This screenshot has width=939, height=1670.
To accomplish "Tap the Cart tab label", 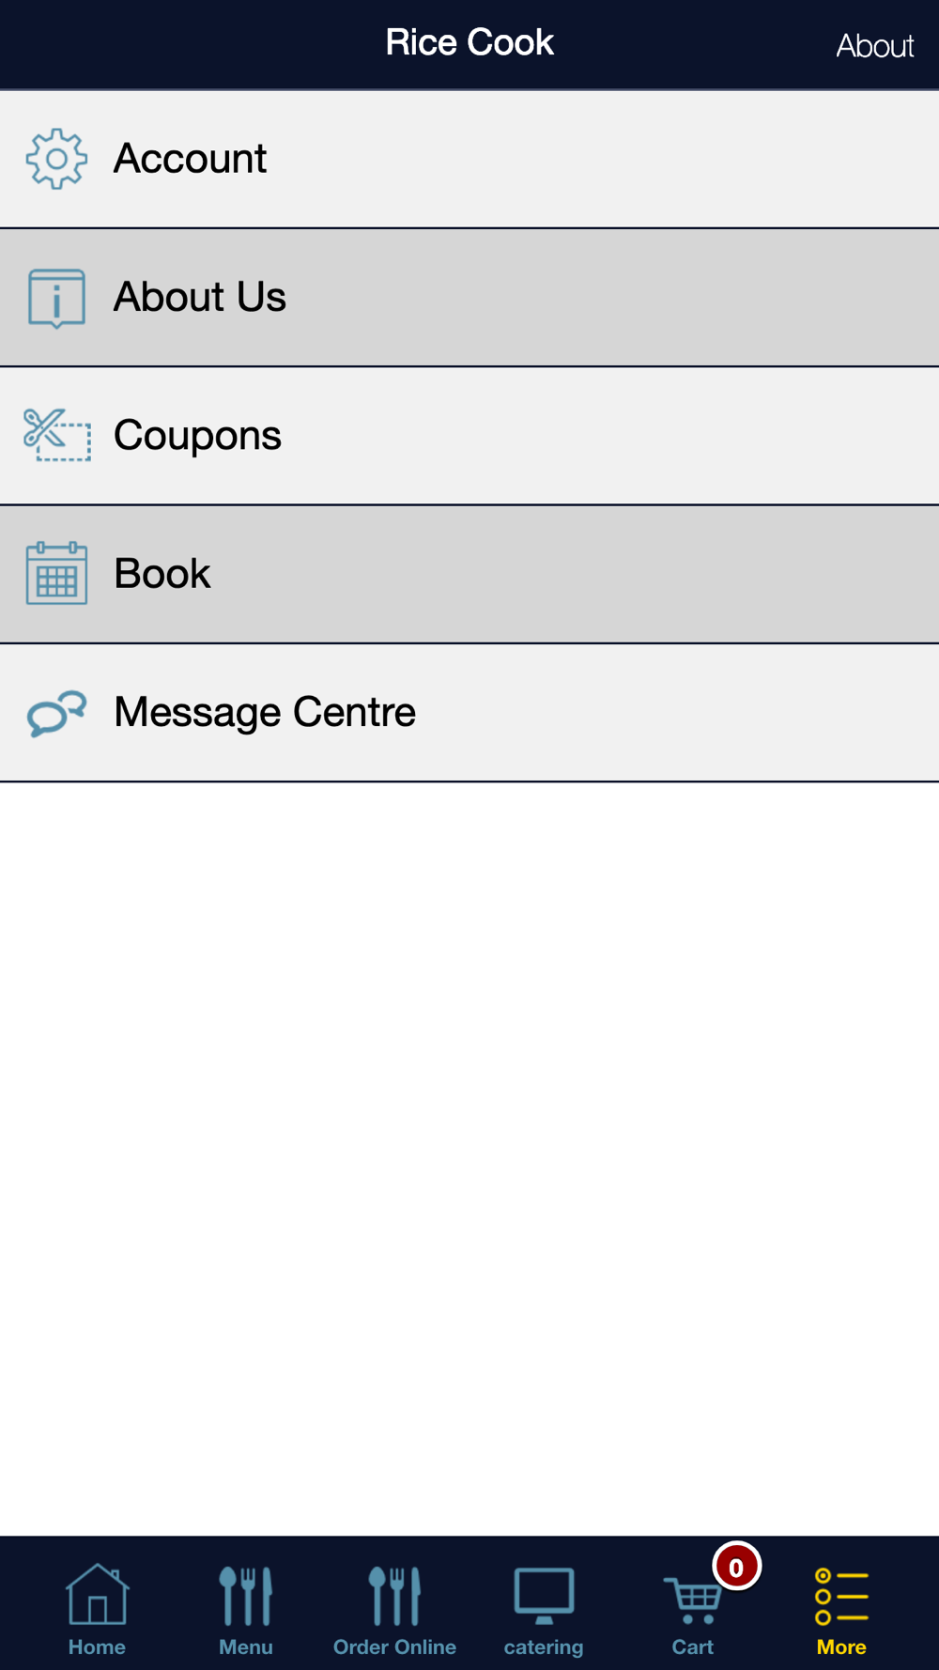I will point(693,1647).
